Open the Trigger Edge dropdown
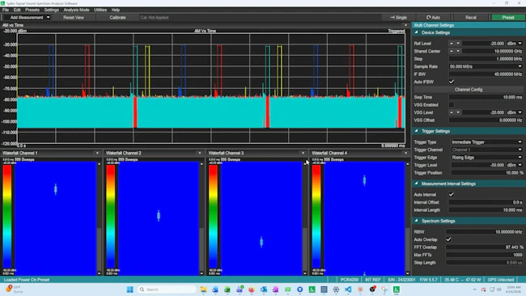 486,158
